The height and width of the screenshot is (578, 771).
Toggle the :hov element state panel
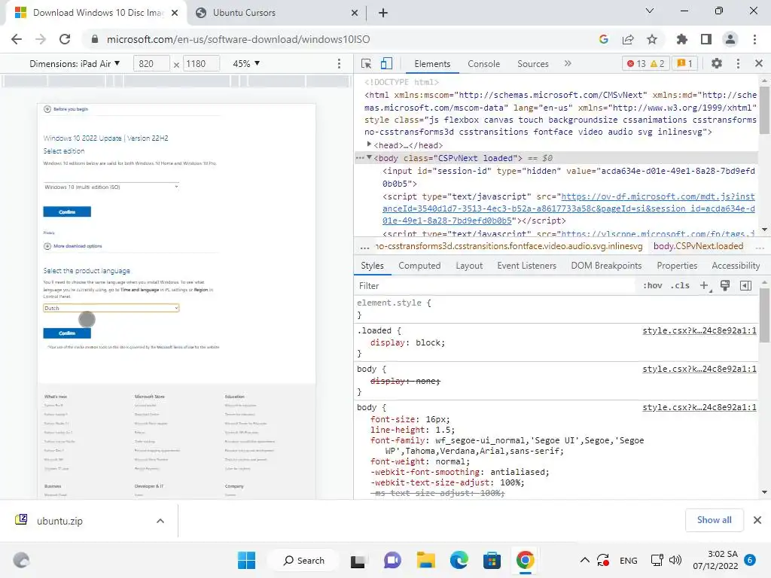click(x=653, y=285)
